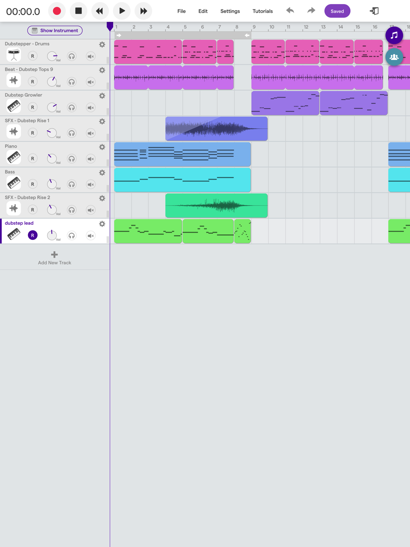Click the Dubstepper - Drums drum kit icon
This screenshot has height=547, width=410.
[14, 55]
